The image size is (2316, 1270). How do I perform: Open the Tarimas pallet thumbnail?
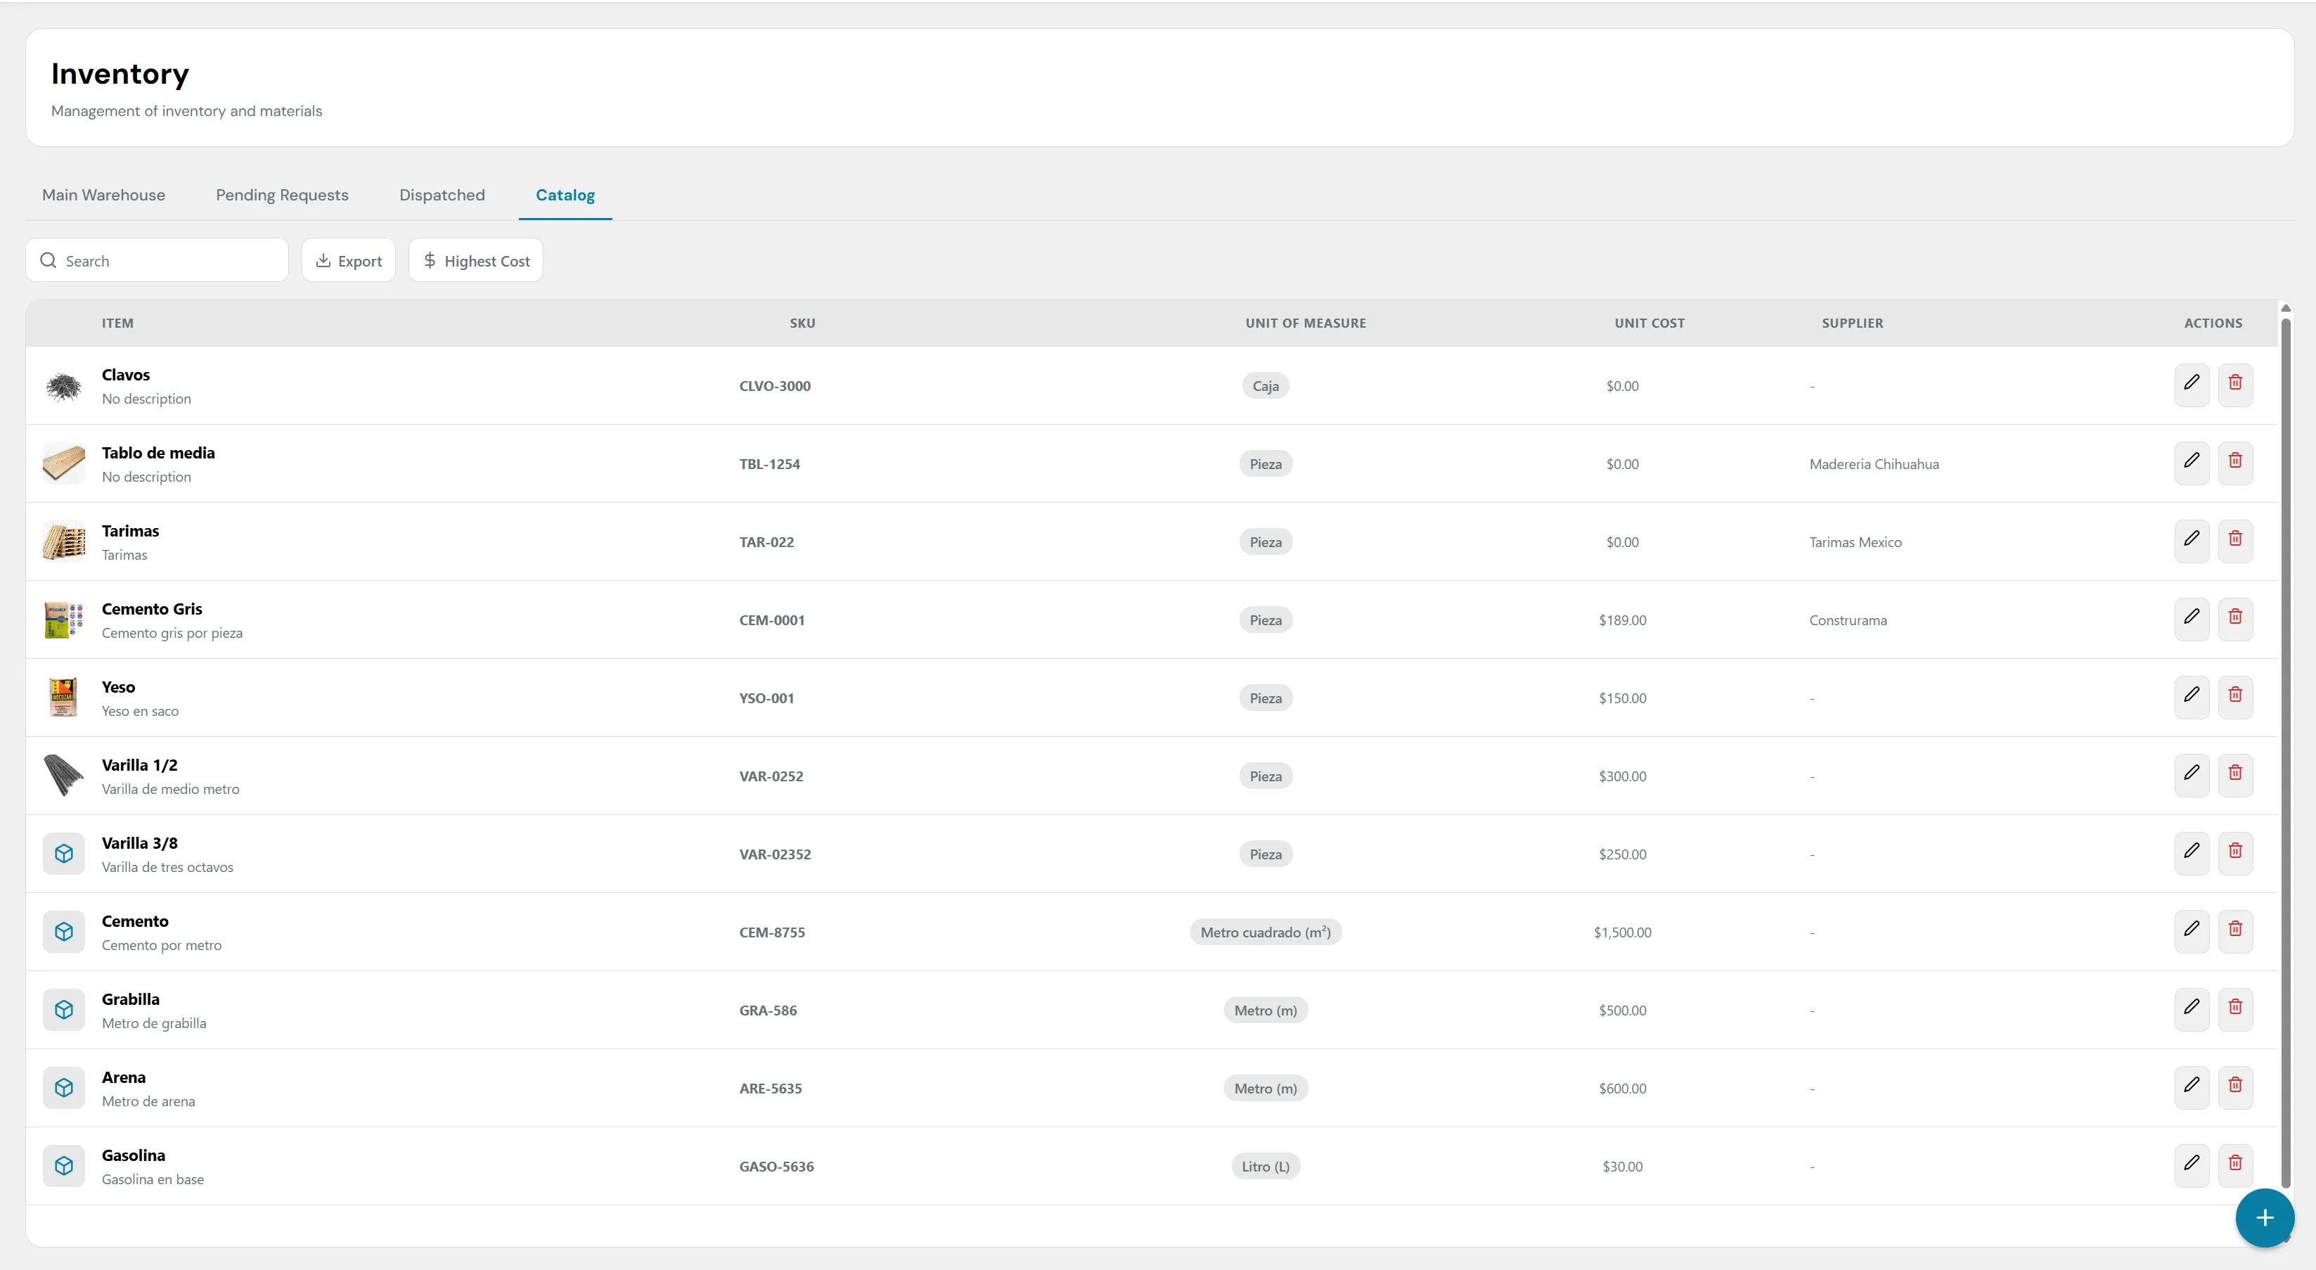(64, 541)
